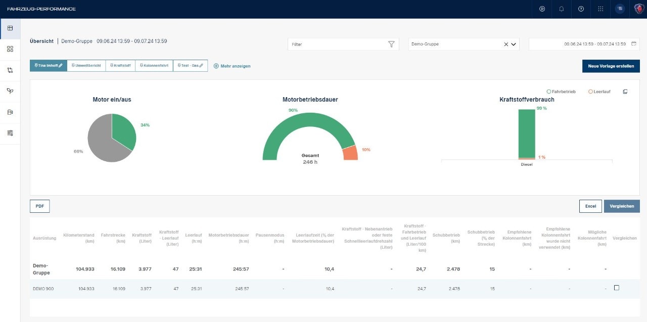This screenshot has width=647, height=322.
Task: Switch to the Kolonnenfahrt tab
Action: click(x=154, y=66)
